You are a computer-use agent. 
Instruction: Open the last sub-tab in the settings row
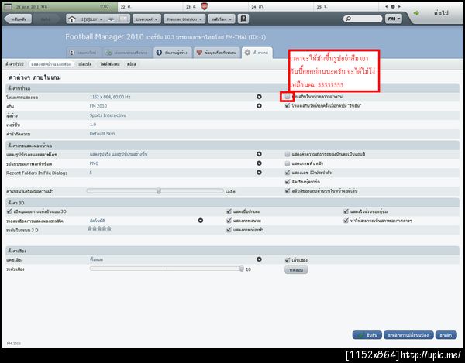132,64
